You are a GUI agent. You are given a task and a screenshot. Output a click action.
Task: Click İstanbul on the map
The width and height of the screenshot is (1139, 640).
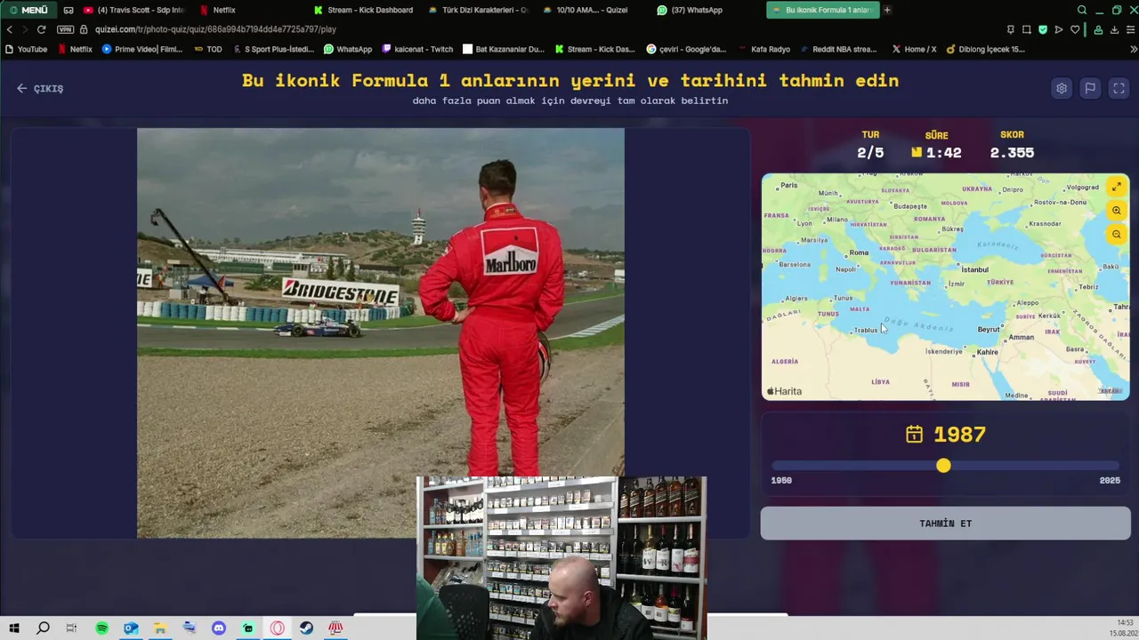coord(974,269)
